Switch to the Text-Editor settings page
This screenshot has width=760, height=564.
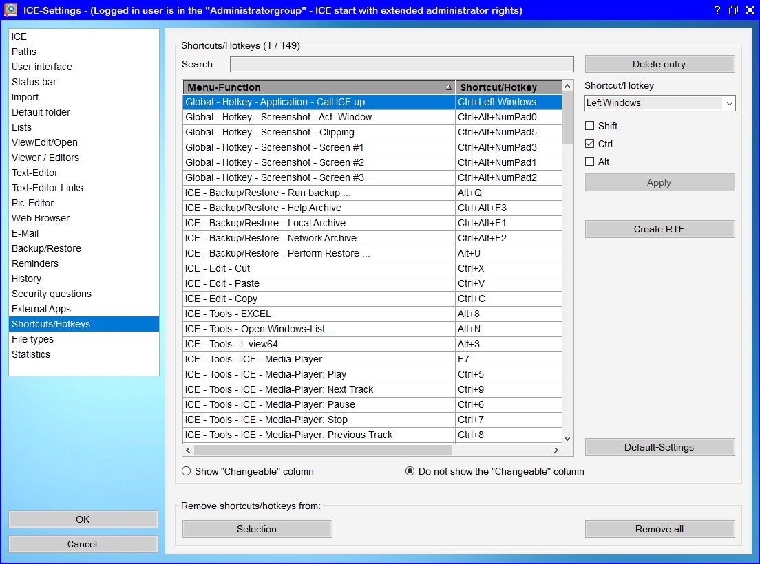34,173
